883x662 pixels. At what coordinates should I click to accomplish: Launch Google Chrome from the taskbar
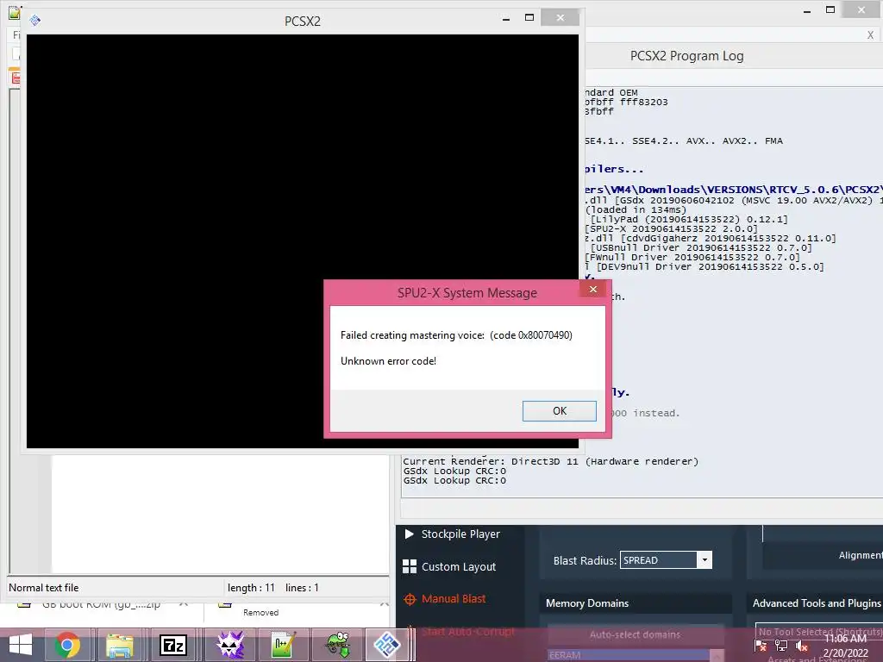tap(67, 645)
